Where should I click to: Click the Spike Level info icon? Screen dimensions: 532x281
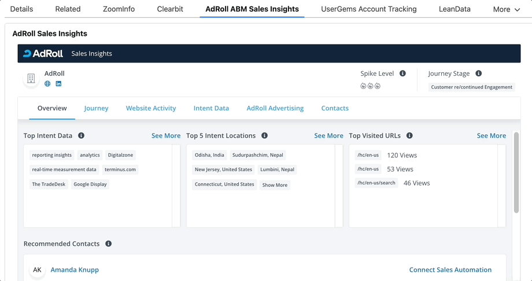[x=402, y=73]
